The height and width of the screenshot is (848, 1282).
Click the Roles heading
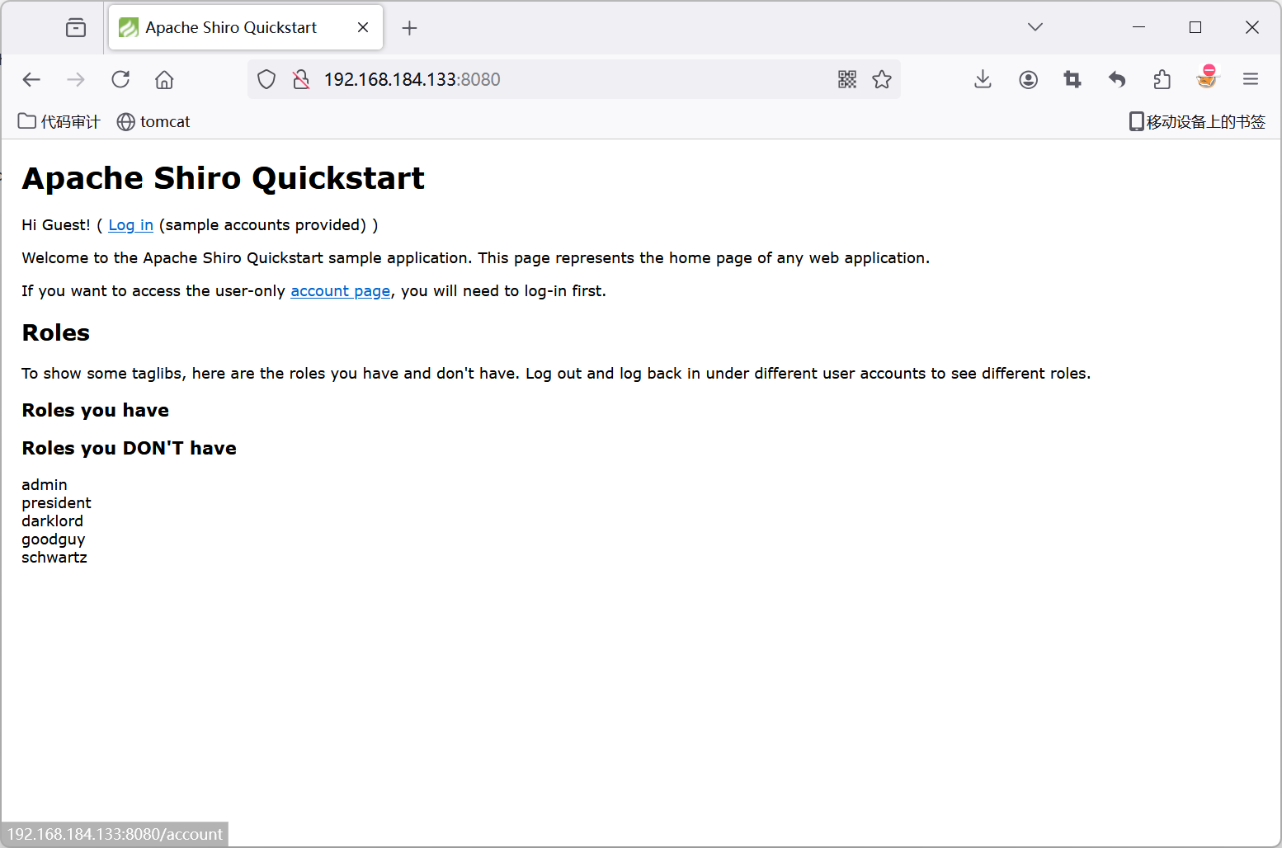tap(56, 332)
